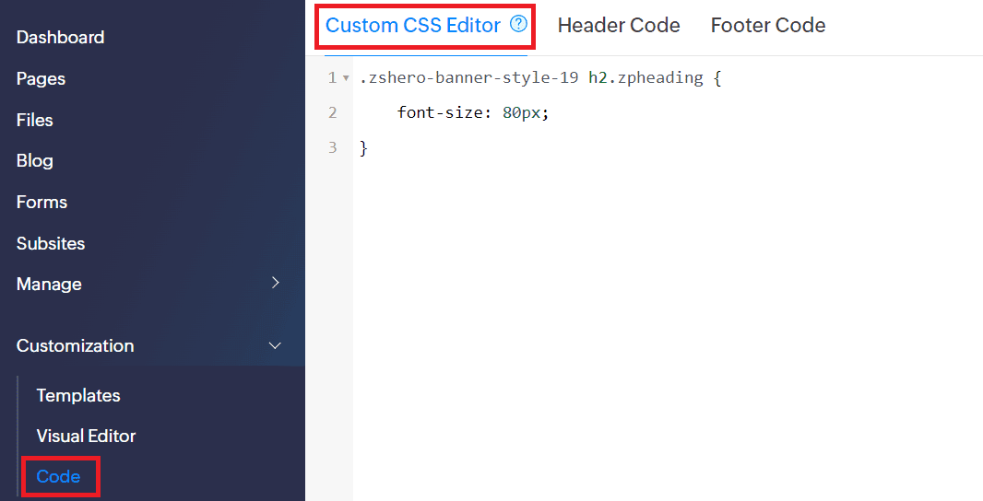Open the Files section
983x501 pixels.
[x=34, y=120]
